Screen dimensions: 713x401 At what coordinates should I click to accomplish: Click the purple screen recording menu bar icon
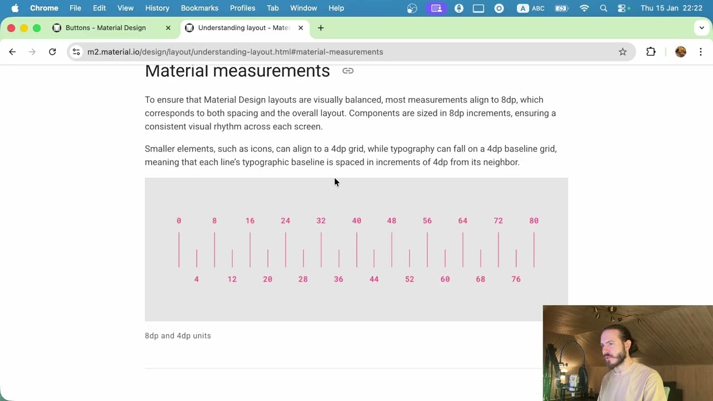click(436, 8)
